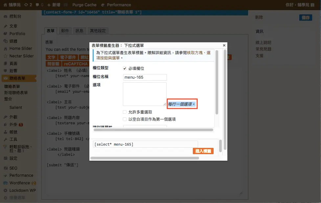Open 帳號 users in the sidebar
This screenshot has width=321, height=203.
[x=13, y=132]
